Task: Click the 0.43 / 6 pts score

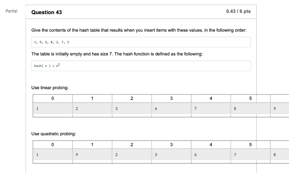Action: pyautogui.click(x=238, y=11)
